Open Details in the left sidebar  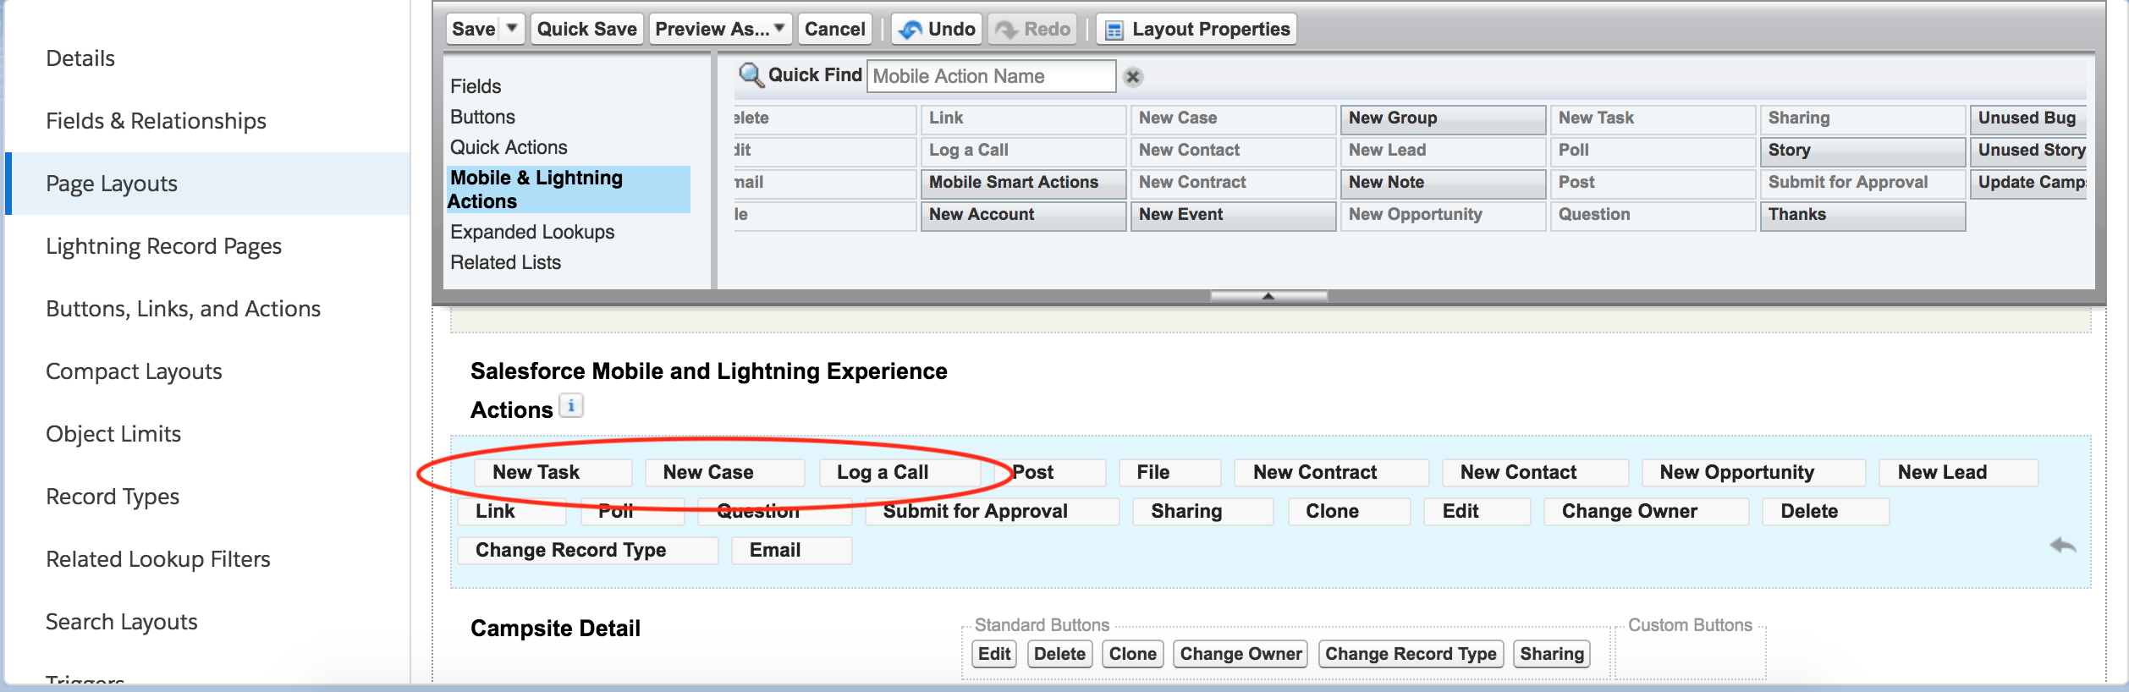click(x=80, y=58)
